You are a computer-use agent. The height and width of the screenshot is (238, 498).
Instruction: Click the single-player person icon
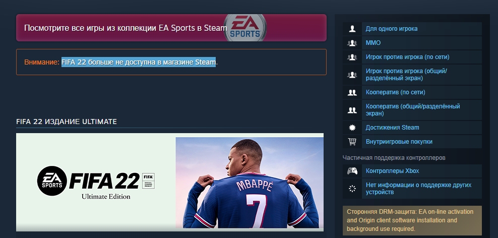352,29
